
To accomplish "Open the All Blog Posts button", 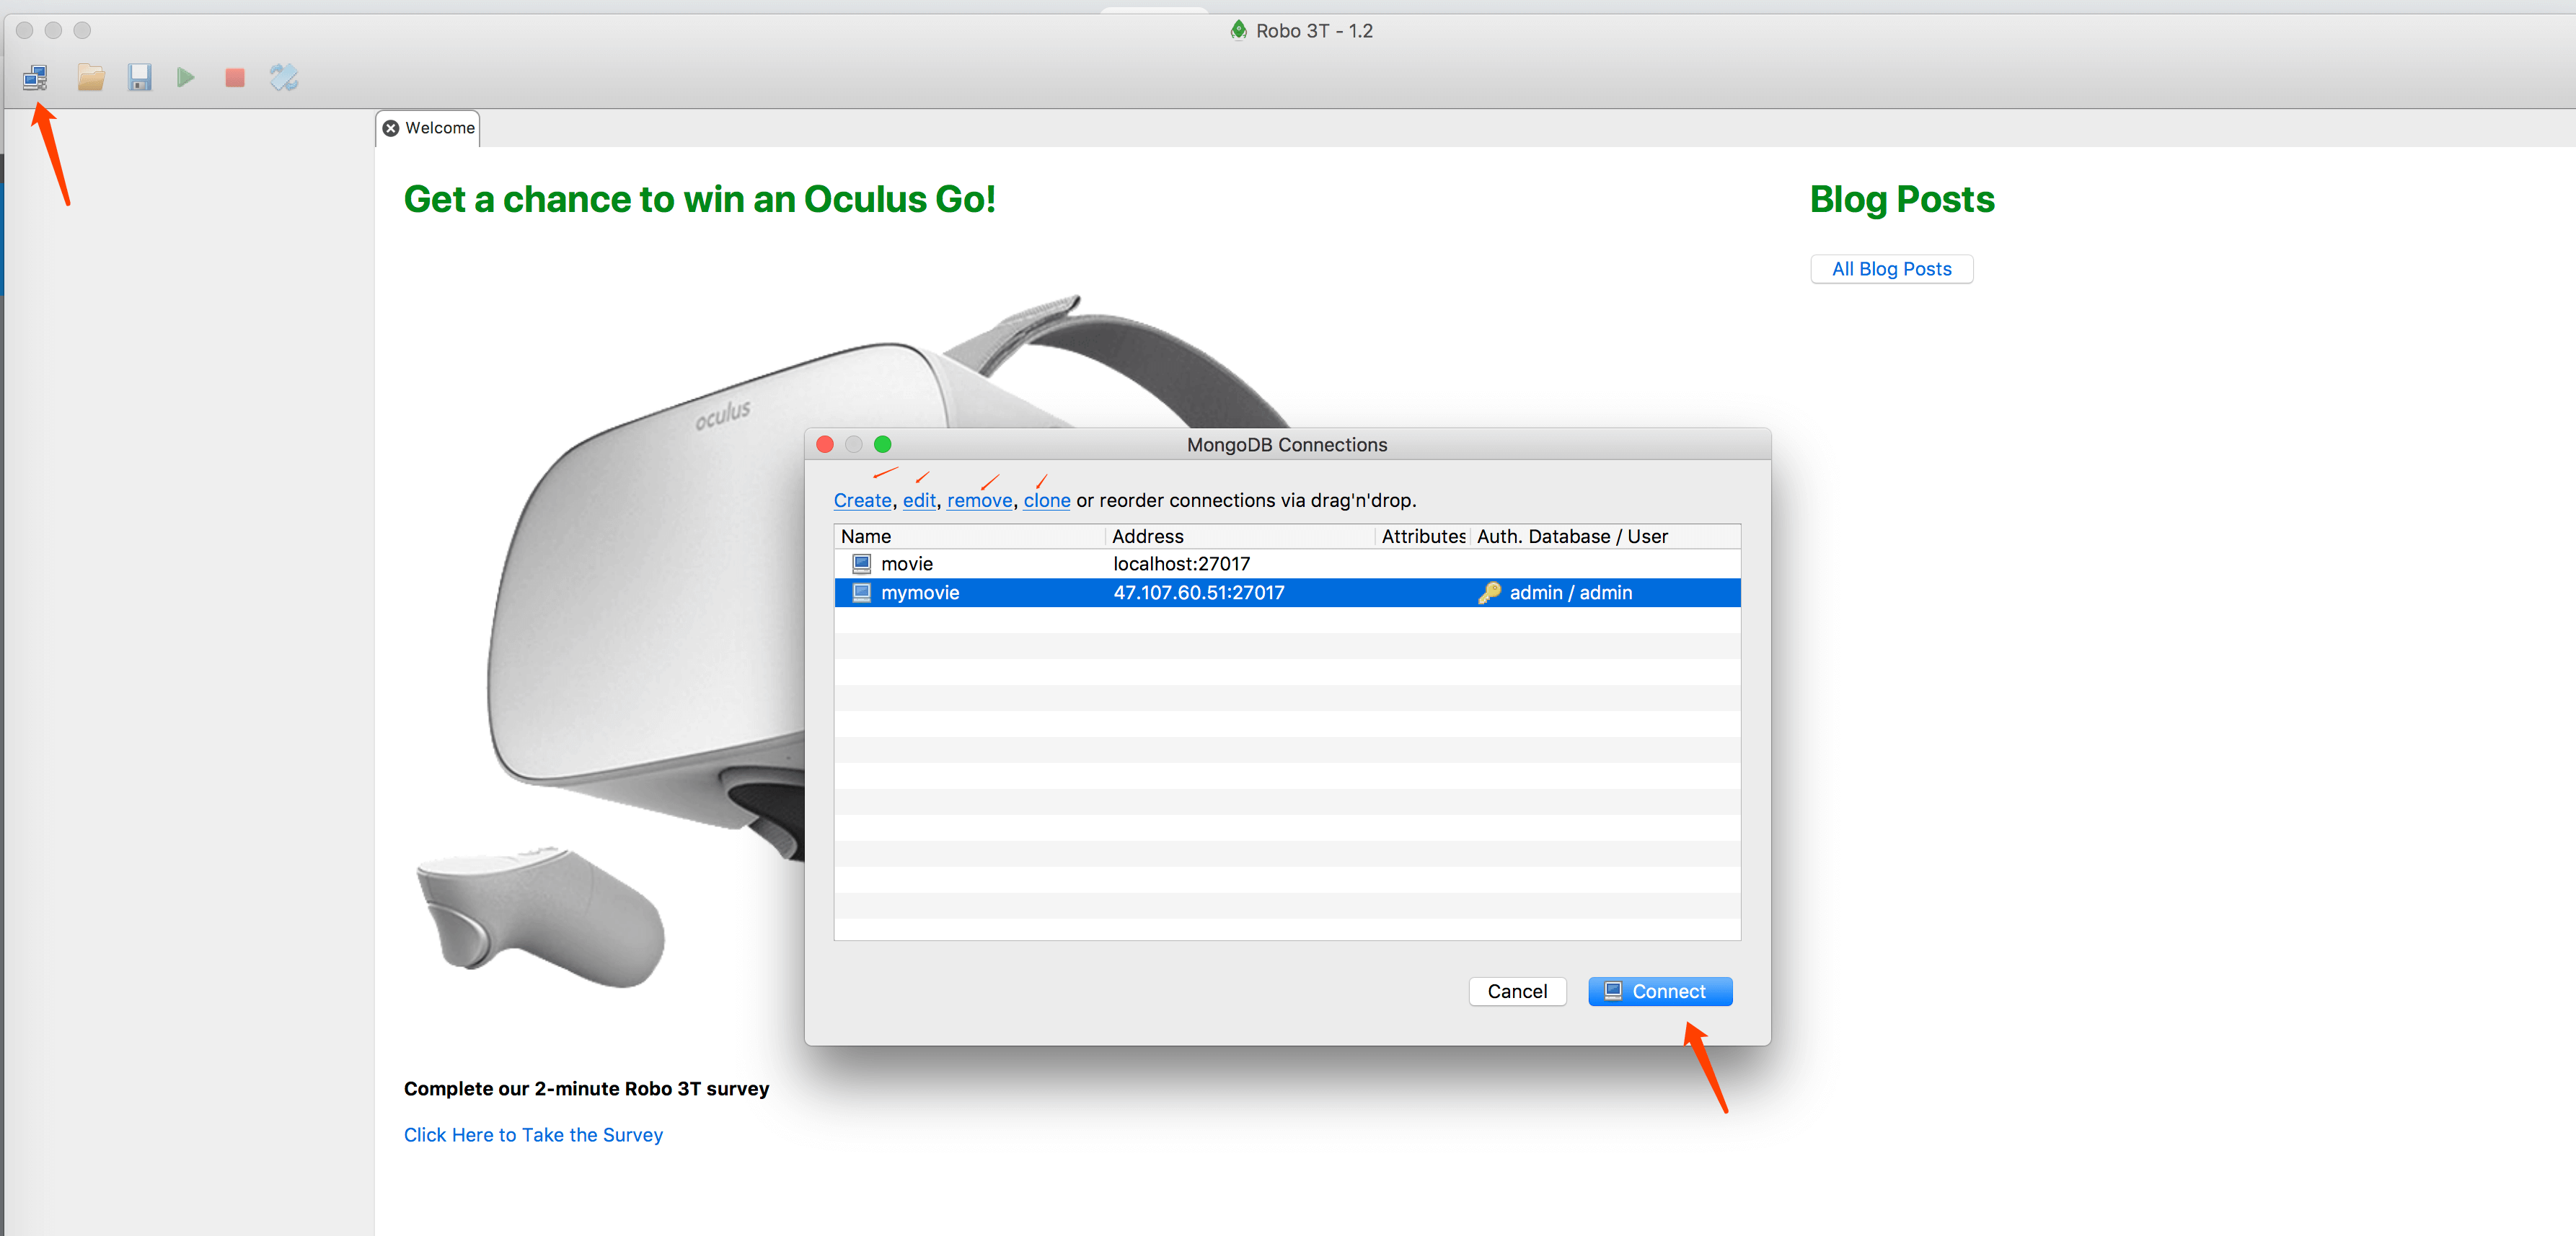I will point(1891,269).
